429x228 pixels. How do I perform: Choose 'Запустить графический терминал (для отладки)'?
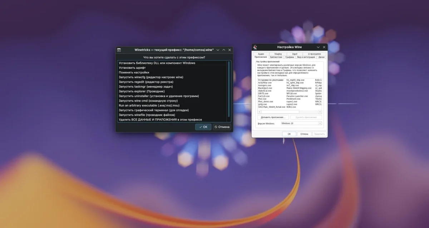coord(172,110)
